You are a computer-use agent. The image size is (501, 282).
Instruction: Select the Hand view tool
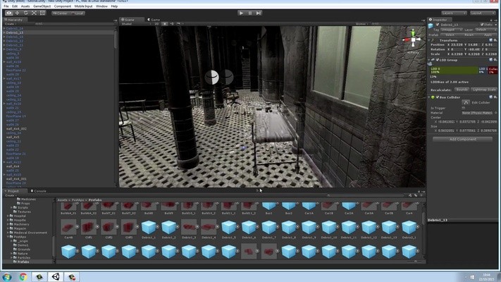point(9,13)
